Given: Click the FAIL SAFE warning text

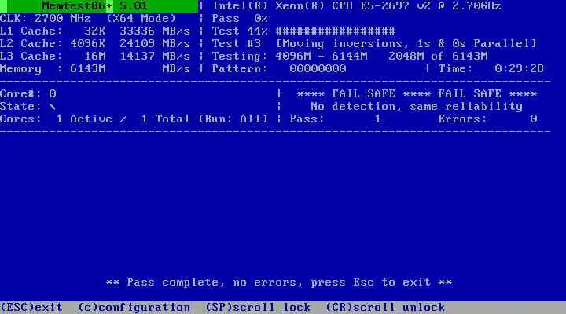Looking at the screenshot, I should 417,93.
